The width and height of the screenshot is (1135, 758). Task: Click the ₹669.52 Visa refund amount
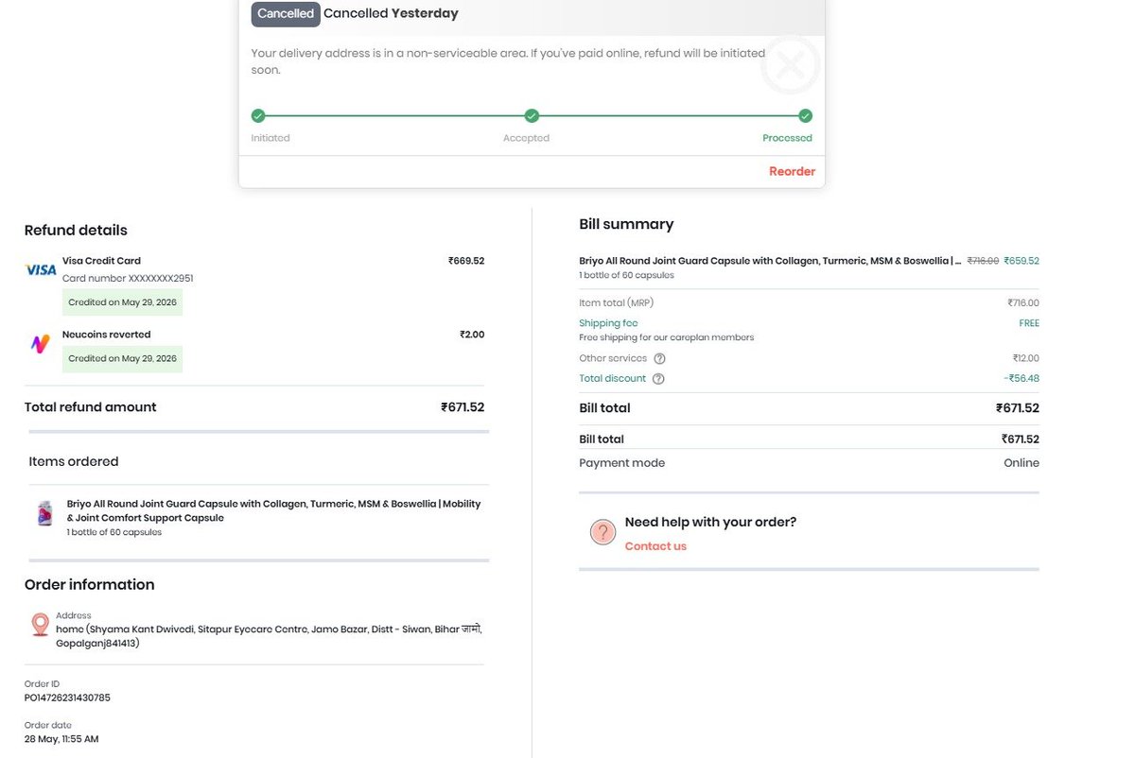coord(466,261)
